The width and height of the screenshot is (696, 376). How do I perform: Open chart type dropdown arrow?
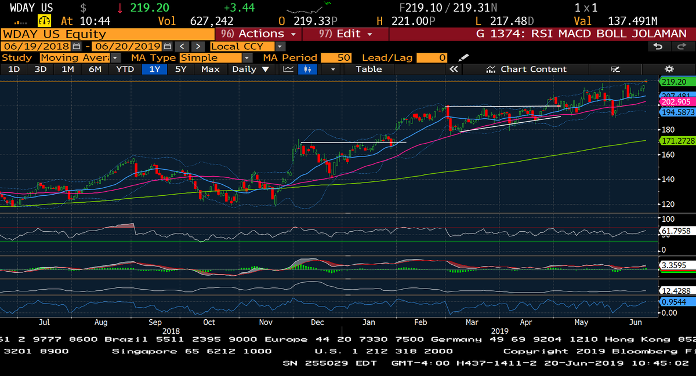tap(333, 69)
